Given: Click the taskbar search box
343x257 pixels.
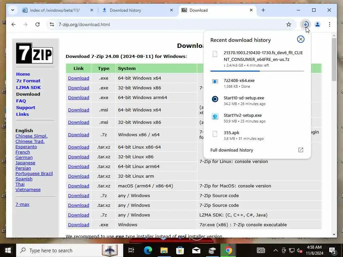Looking at the screenshot, I should [x=70, y=250].
